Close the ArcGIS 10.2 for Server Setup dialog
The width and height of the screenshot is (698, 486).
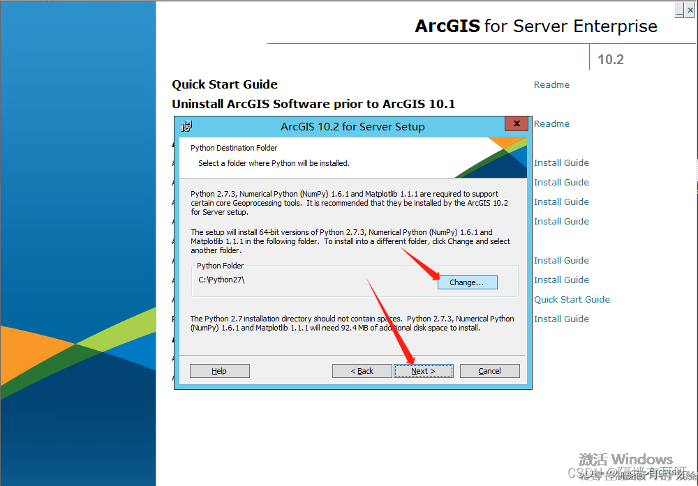point(516,123)
